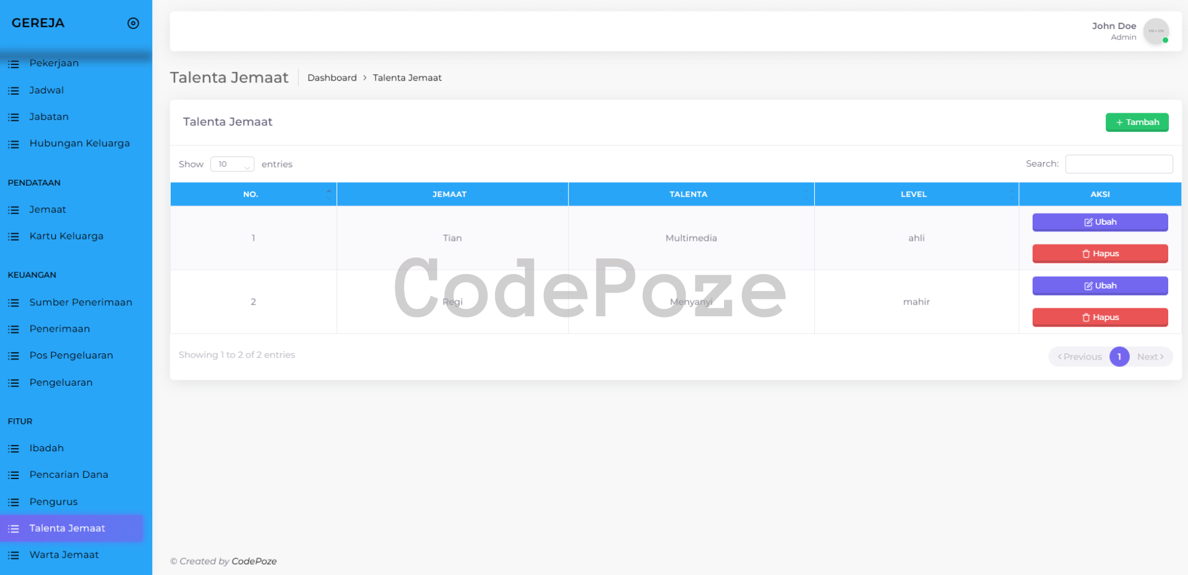Click Hapus for the Regi row
Viewport: 1188px width, 575px height.
tap(1100, 318)
